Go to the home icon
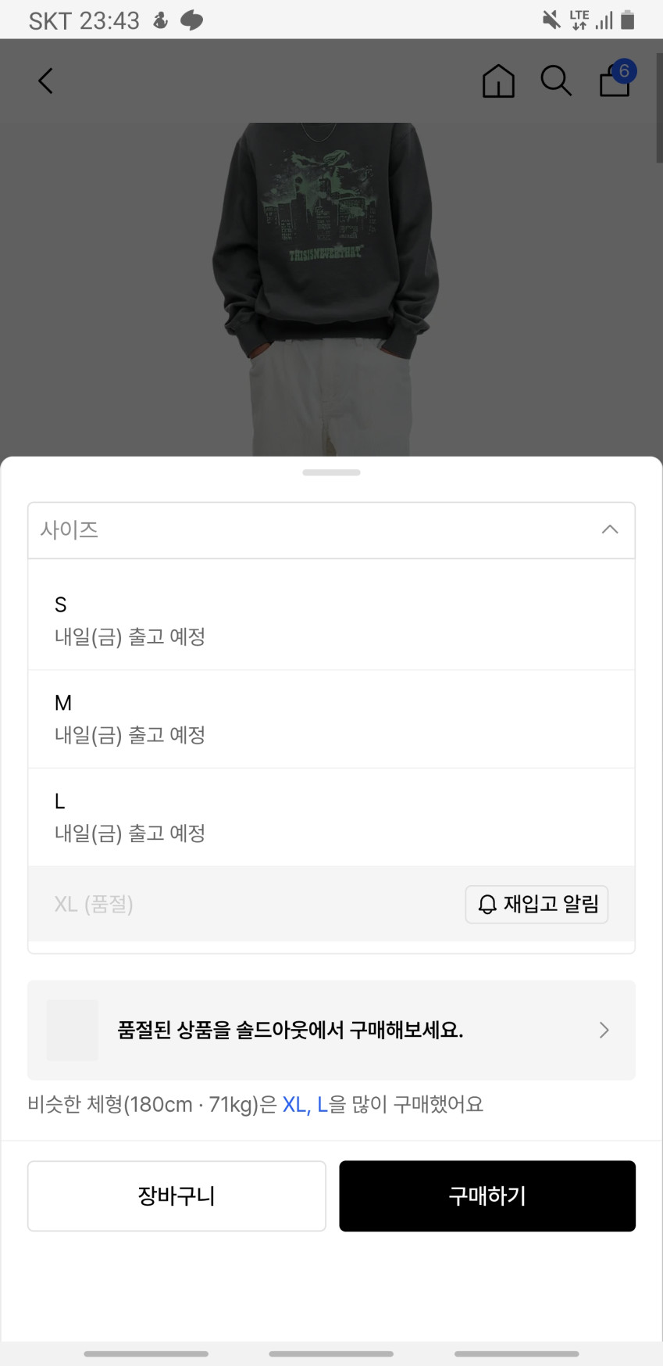Viewport: 663px width, 1366px height. pos(498,81)
